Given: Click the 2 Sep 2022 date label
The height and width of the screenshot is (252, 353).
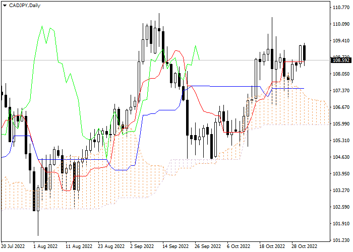Looking at the screenshot, I should pos(142,246).
